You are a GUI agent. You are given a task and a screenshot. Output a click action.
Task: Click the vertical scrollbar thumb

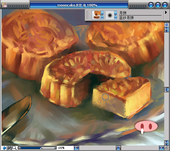click(167, 90)
